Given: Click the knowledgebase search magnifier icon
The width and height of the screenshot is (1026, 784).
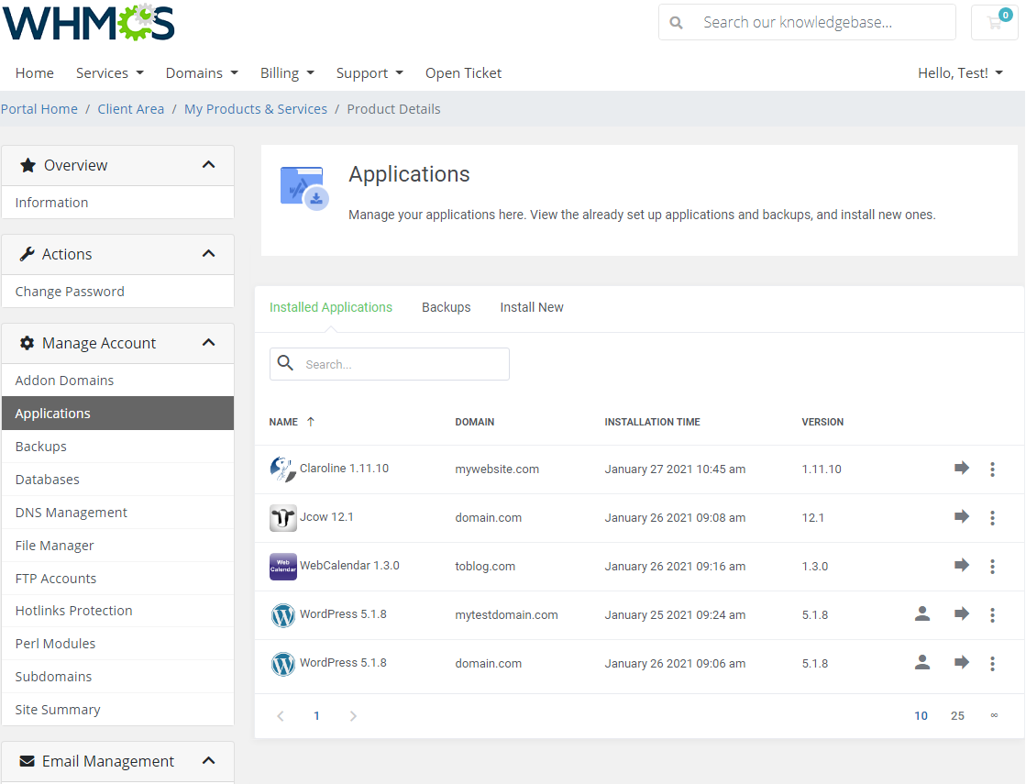Looking at the screenshot, I should click(x=676, y=23).
